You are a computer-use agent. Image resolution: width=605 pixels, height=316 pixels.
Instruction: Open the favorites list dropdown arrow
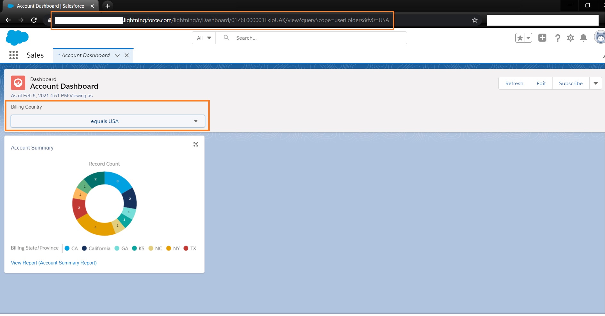tap(528, 38)
